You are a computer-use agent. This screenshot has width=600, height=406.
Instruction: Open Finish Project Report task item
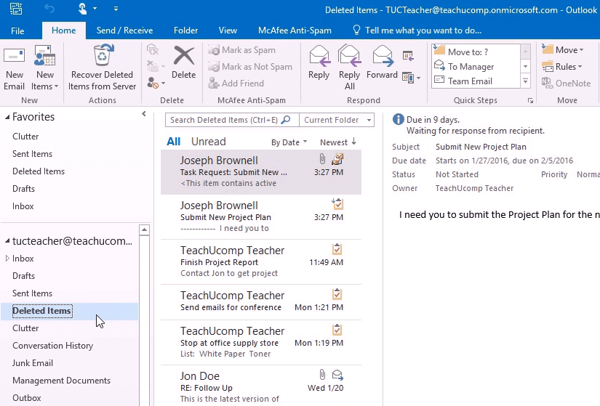(261, 262)
